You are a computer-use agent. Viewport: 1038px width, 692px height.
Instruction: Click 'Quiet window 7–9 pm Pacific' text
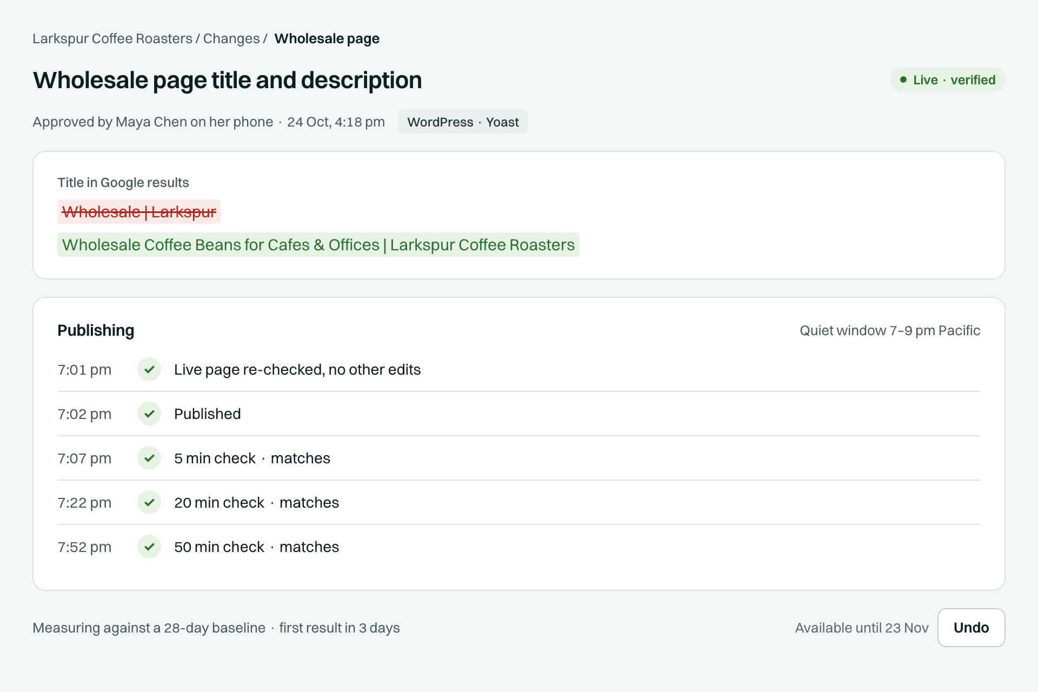(x=890, y=330)
